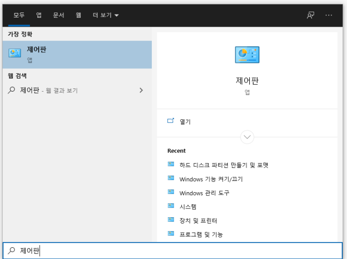
Task: Click the 제어판 icon in best match
Action: coord(15,53)
